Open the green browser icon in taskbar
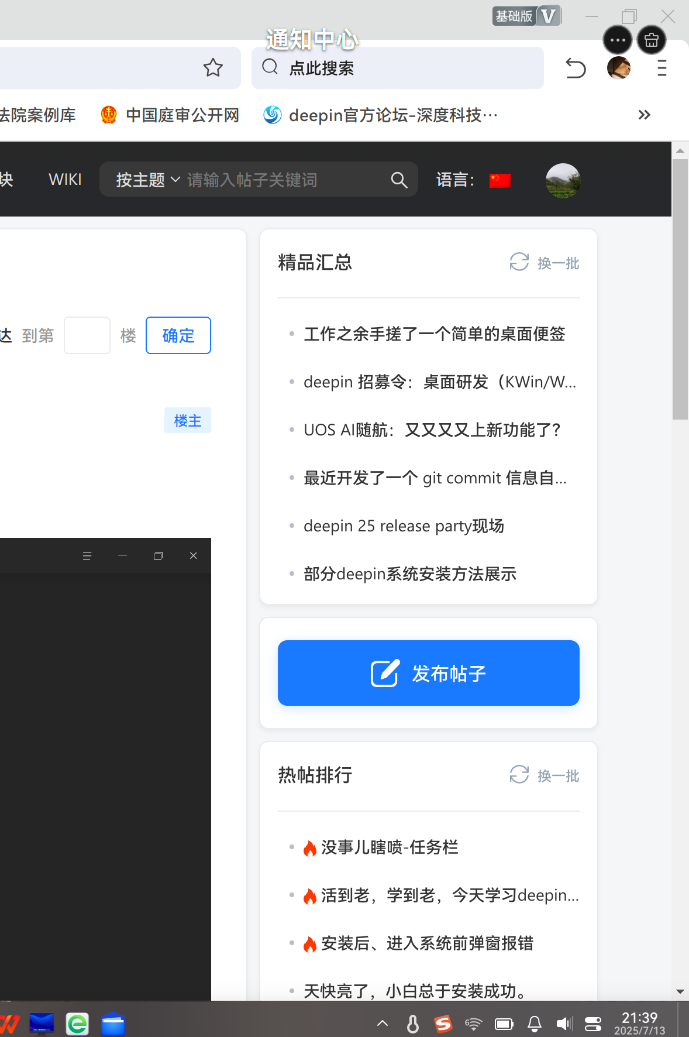Screen dimensions: 689x1037 coord(77,1024)
